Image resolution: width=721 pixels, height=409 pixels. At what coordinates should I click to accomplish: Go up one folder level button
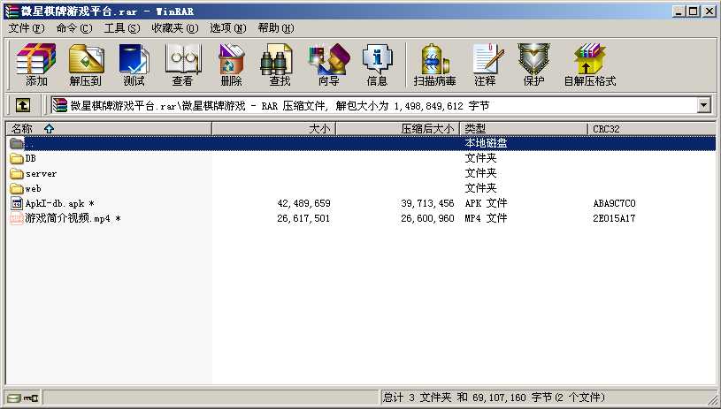point(23,106)
